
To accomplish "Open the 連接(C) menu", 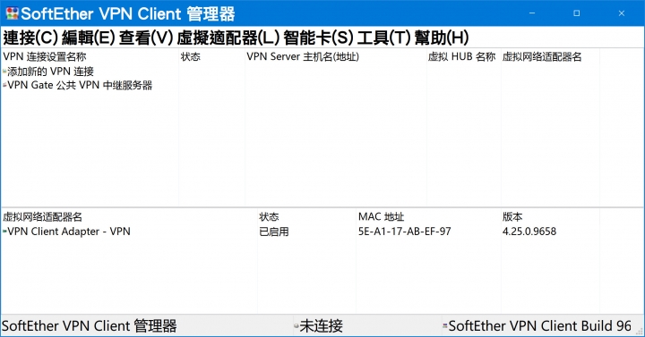I will (x=30, y=38).
